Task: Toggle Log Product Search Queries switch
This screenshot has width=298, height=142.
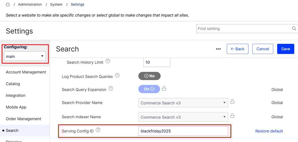Action: (149, 76)
